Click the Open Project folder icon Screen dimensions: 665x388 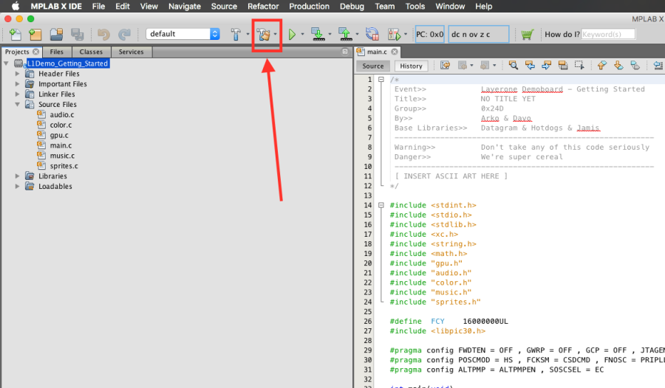[55, 34]
